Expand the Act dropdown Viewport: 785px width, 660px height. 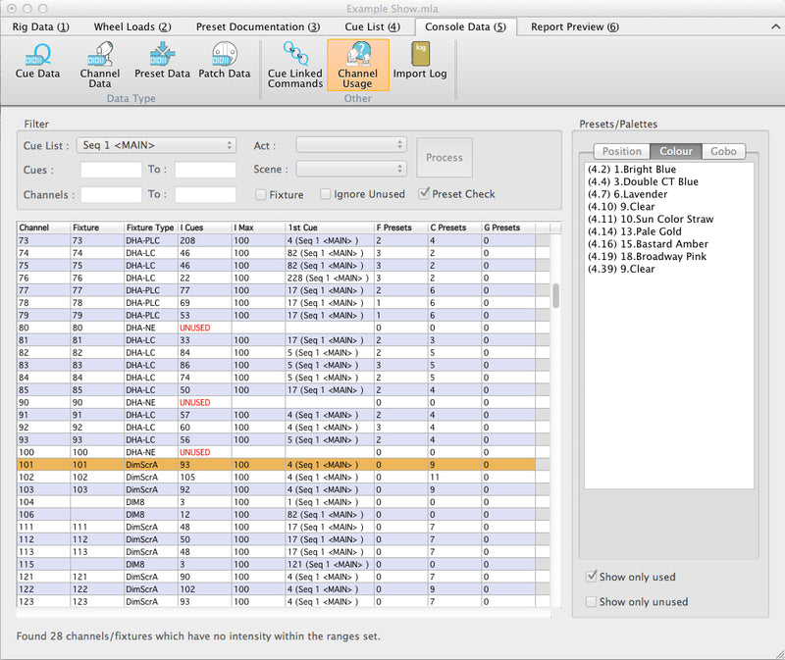click(350, 145)
